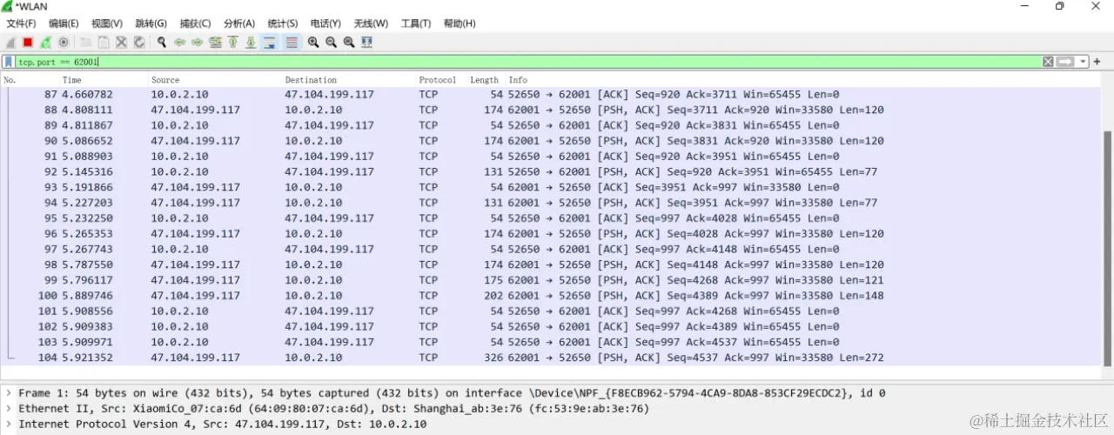Open the 帮助(H) menu
1114x435 pixels.
coord(460,23)
